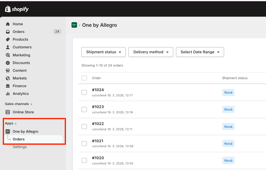This screenshot has width=266, height=170.
Task: Open the Select Date Range dropdown
Action: pos(200,52)
